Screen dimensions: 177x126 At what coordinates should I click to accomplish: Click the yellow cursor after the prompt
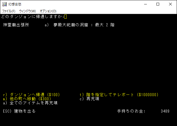point(65,17)
